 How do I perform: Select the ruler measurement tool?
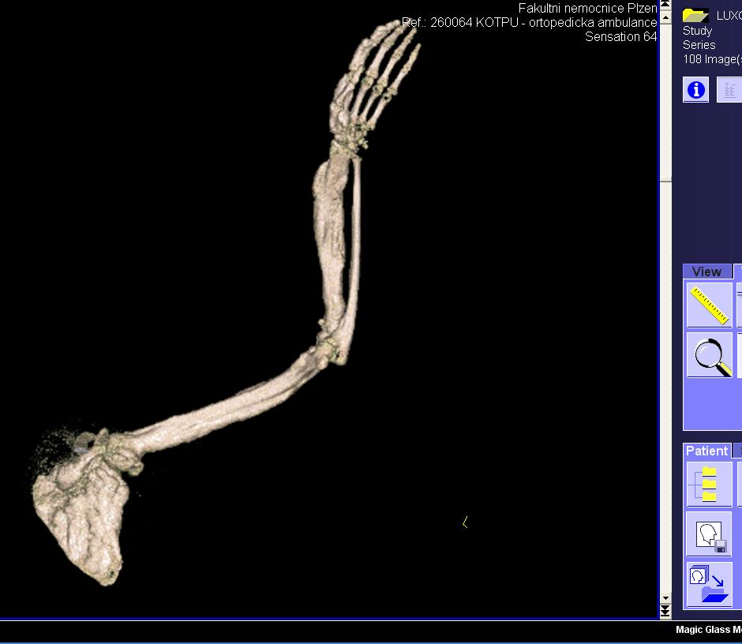pos(709,305)
